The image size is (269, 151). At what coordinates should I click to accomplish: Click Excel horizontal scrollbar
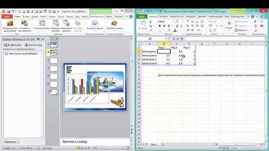[x=239, y=144]
